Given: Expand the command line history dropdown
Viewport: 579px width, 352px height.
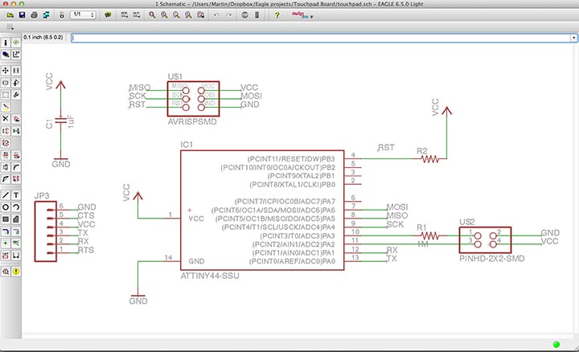Looking at the screenshot, I should point(573,38).
